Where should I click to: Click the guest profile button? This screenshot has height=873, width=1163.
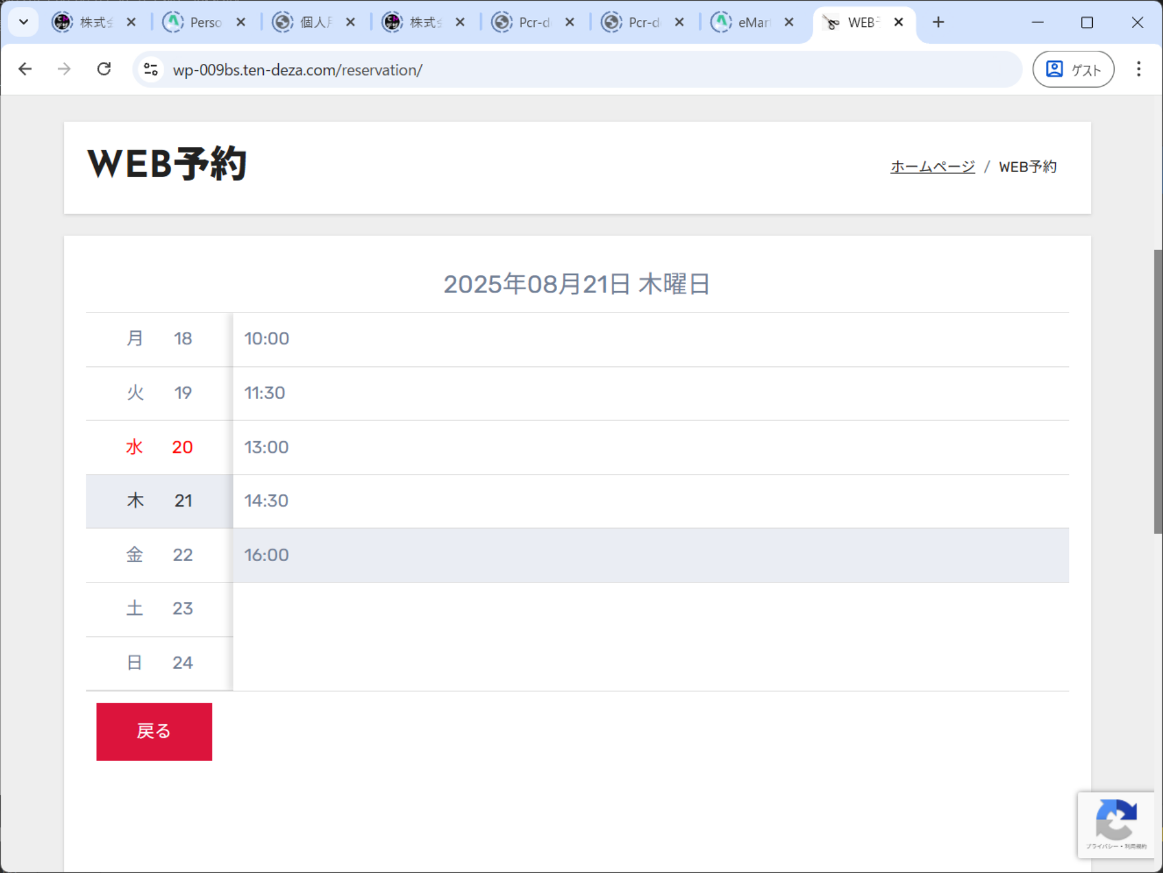click(x=1073, y=69)
